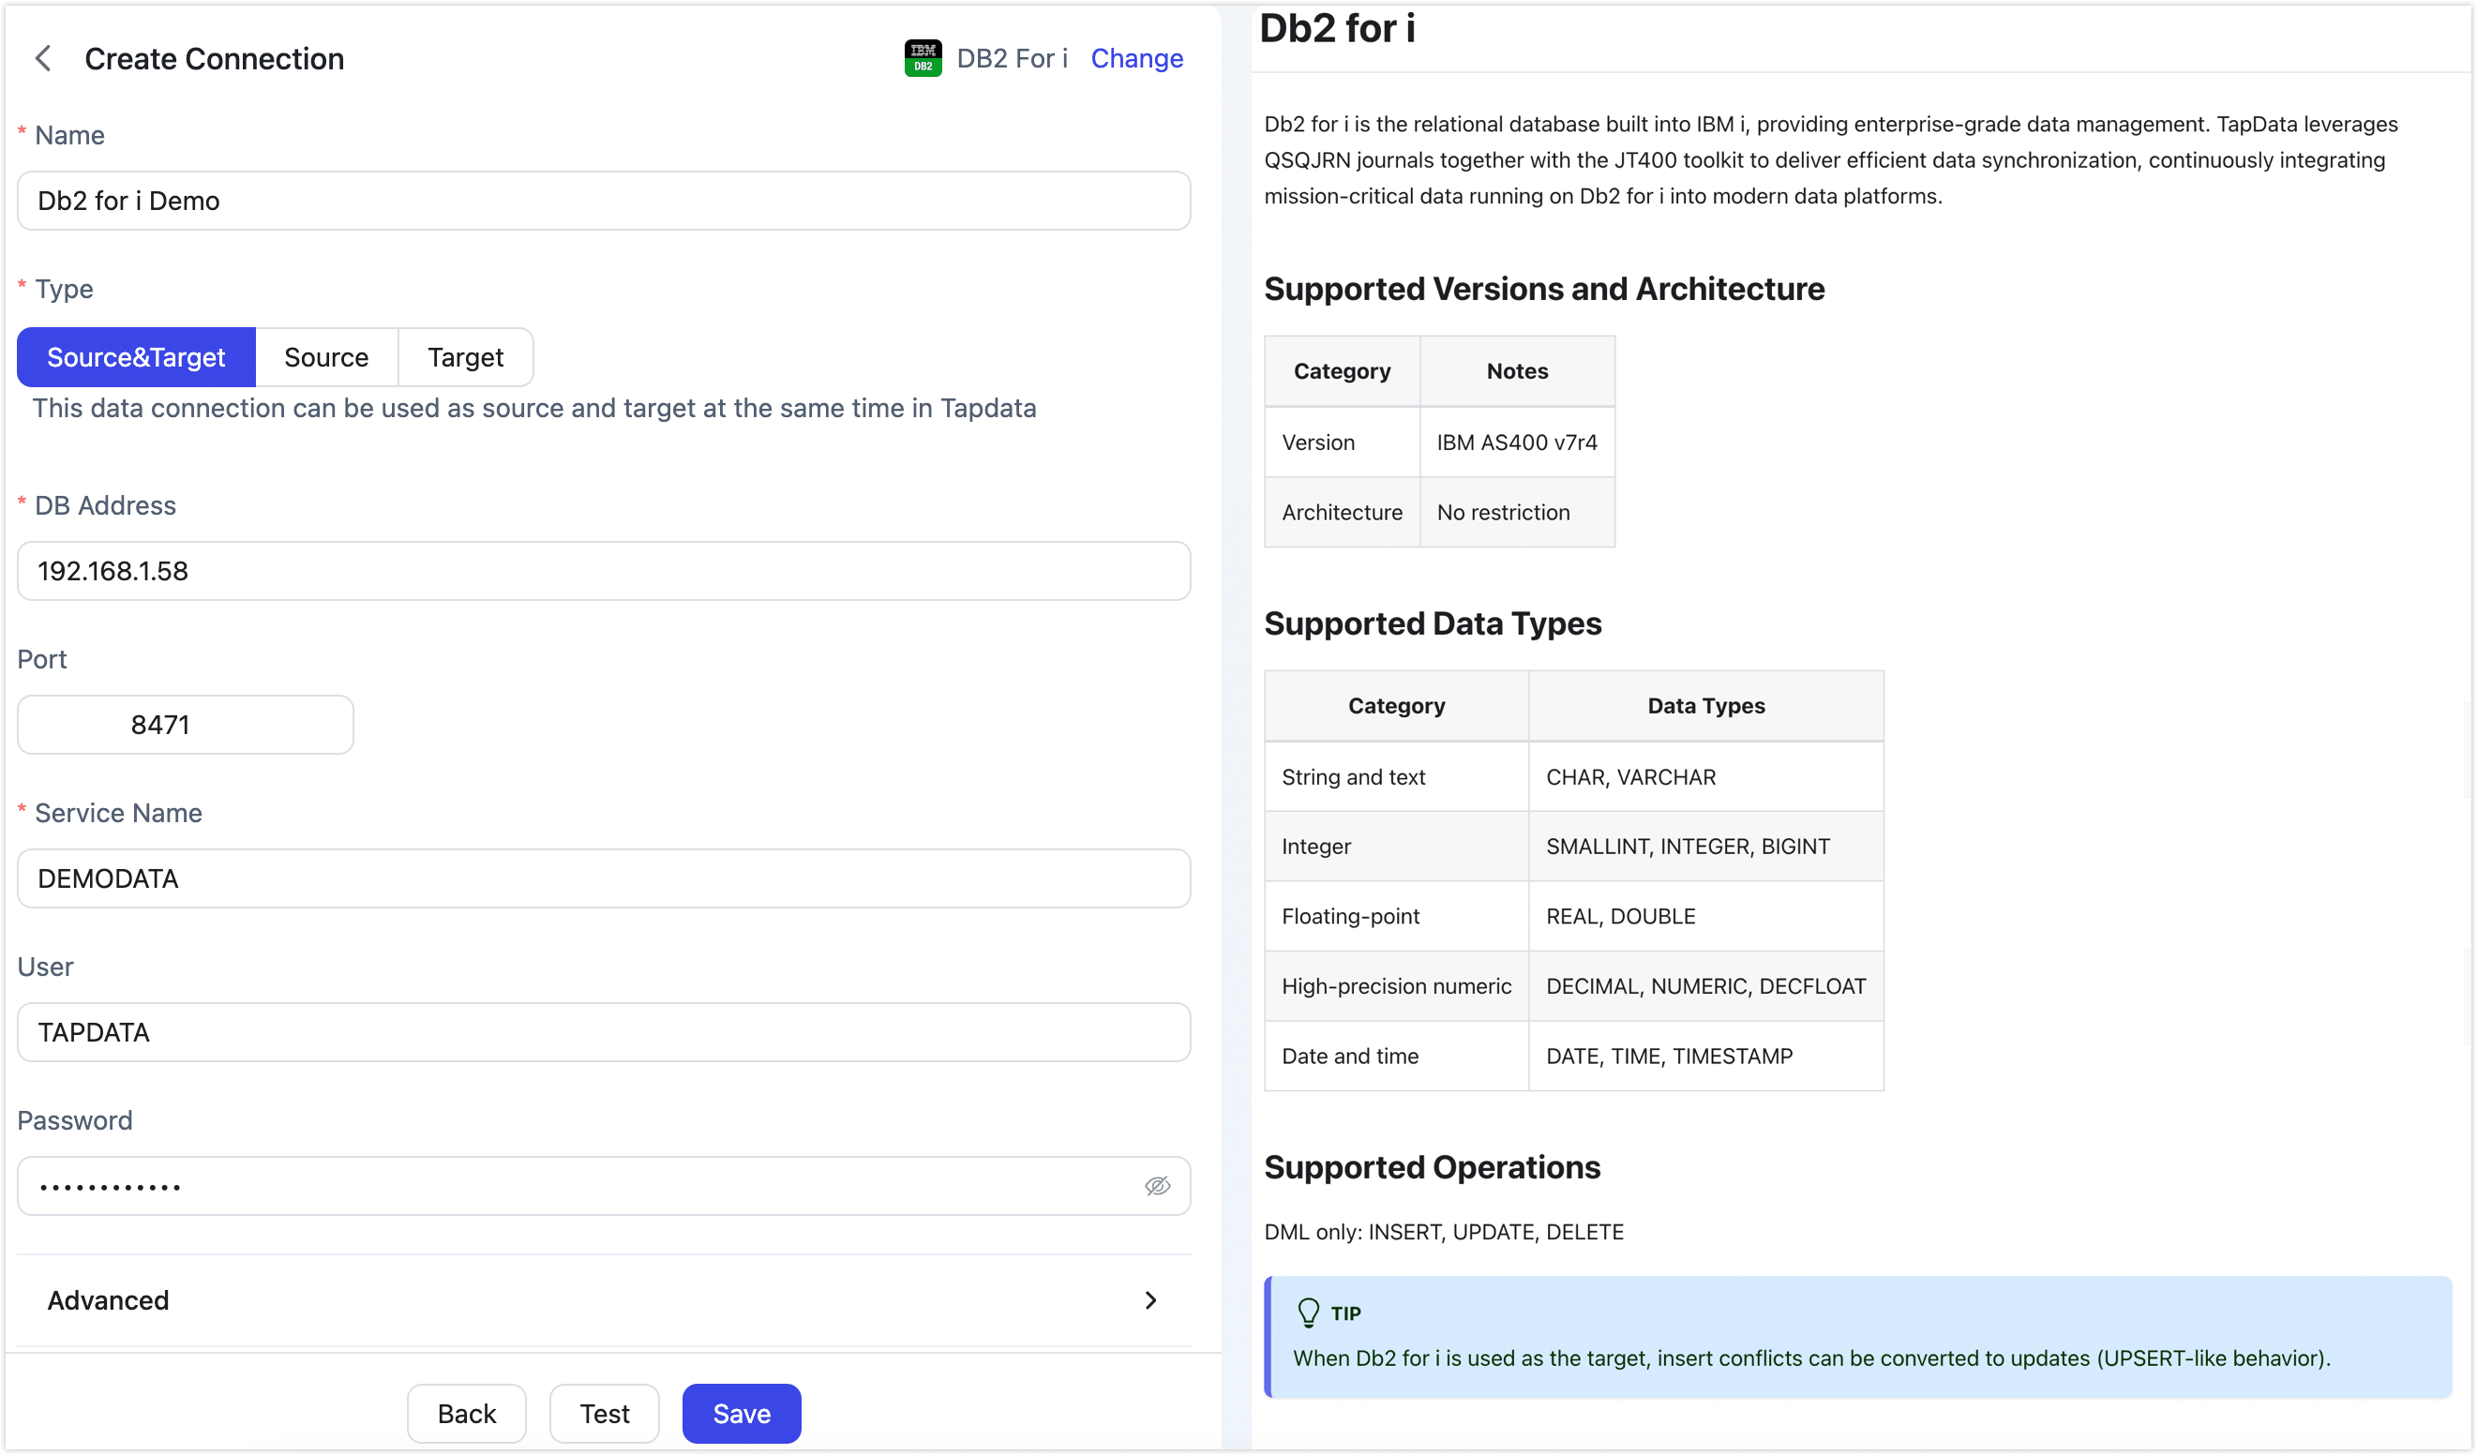This screenshot has height=1455, width=2477.
Task: Click the TIP lightbulb icon
Action: [1307, 1312]
